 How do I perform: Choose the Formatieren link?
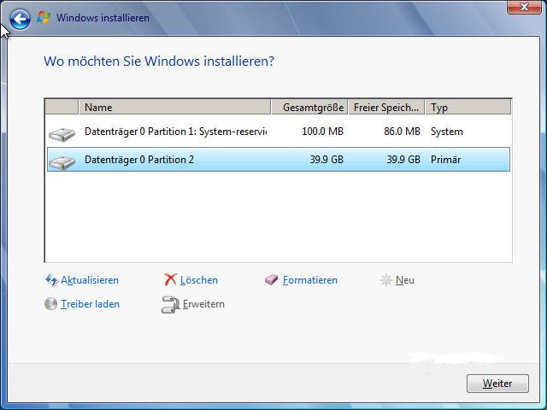click(x=310, y=280)
